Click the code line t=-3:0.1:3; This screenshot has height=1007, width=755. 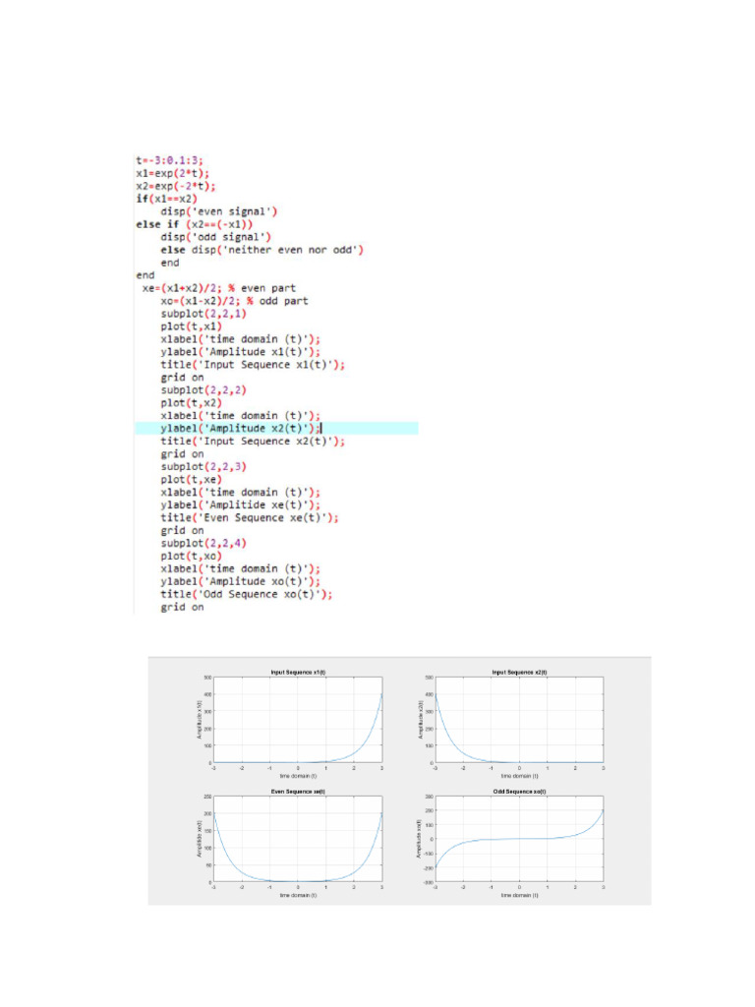click(169, 160)
